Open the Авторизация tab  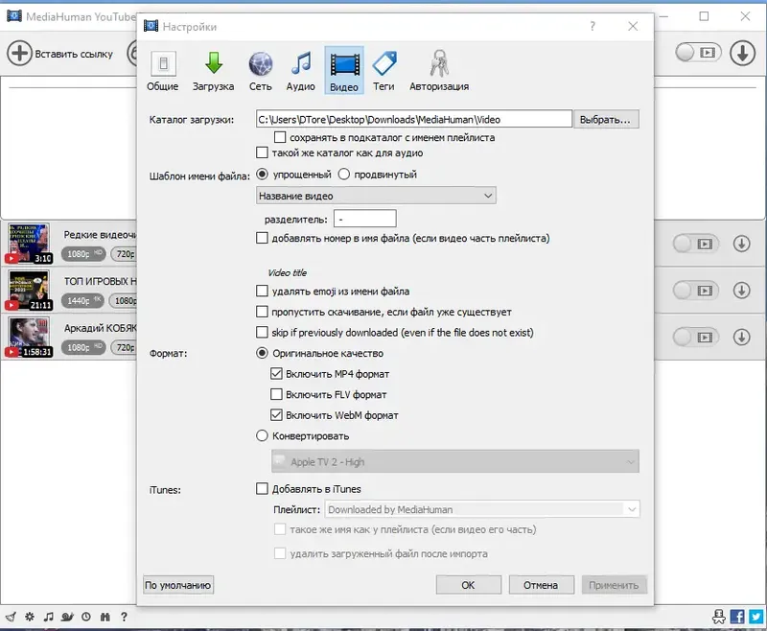click(x=439, y=71)
